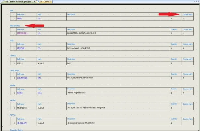Screen dimensions: 200x131
Task: Click the Reference header in ABB table
Action: [21, 14]
